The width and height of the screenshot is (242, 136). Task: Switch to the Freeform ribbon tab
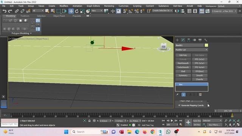tap(25, 16)
